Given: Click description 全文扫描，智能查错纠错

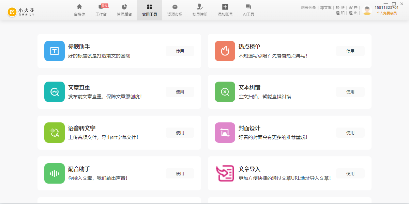Looking at the screenshot, I should tap(265, 97).
